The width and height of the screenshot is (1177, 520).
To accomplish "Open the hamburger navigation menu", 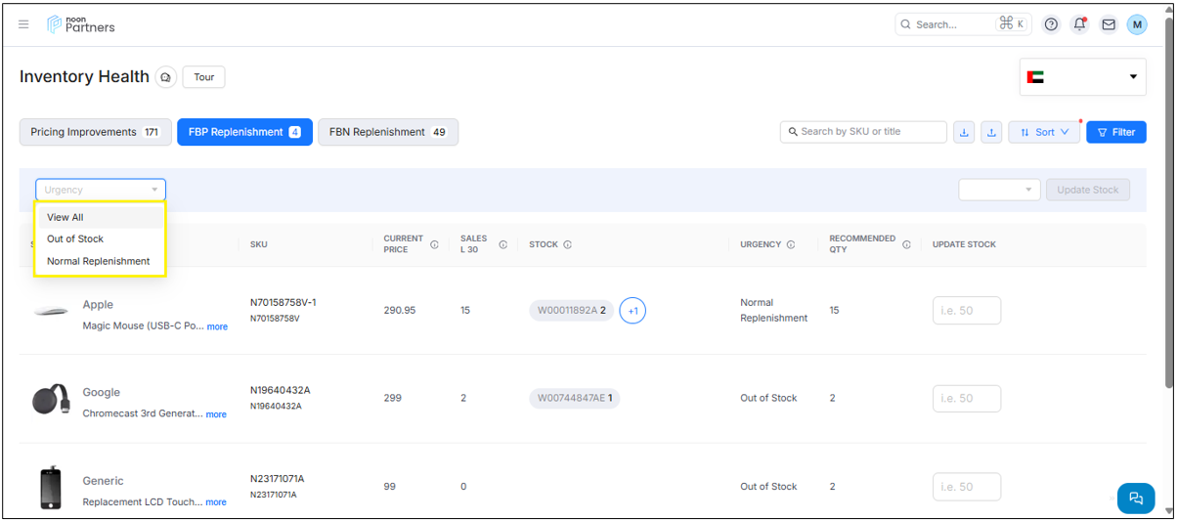I will [x=24, y=24].
